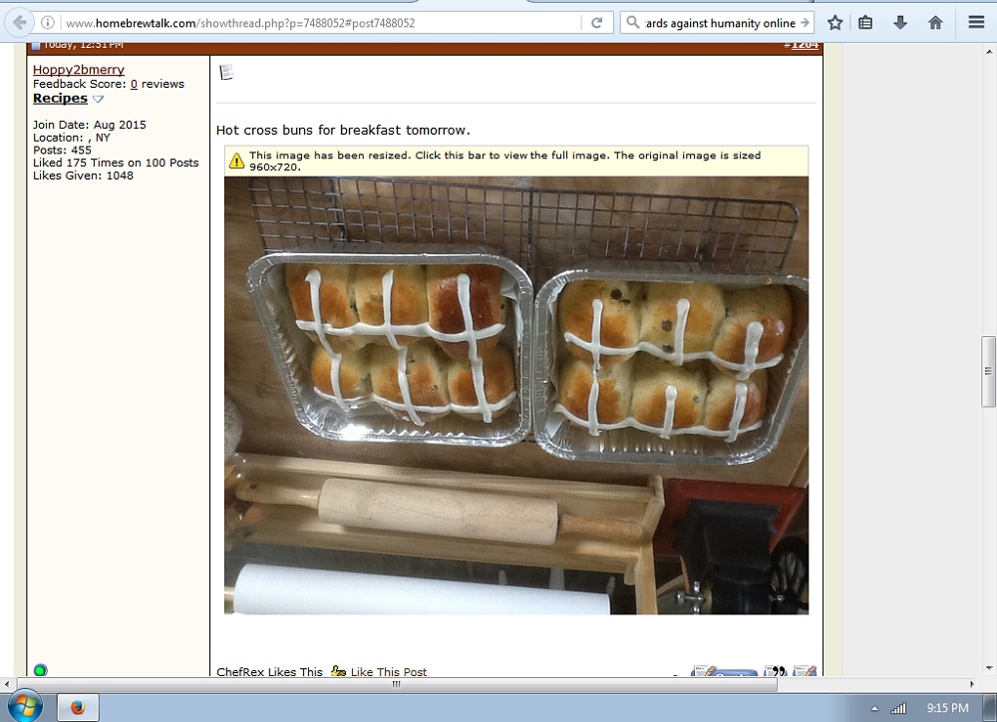Viewport: 997px width, 722px height.
Task: Click the multi-quote icon at post bottom
Action: click(775, 671)
